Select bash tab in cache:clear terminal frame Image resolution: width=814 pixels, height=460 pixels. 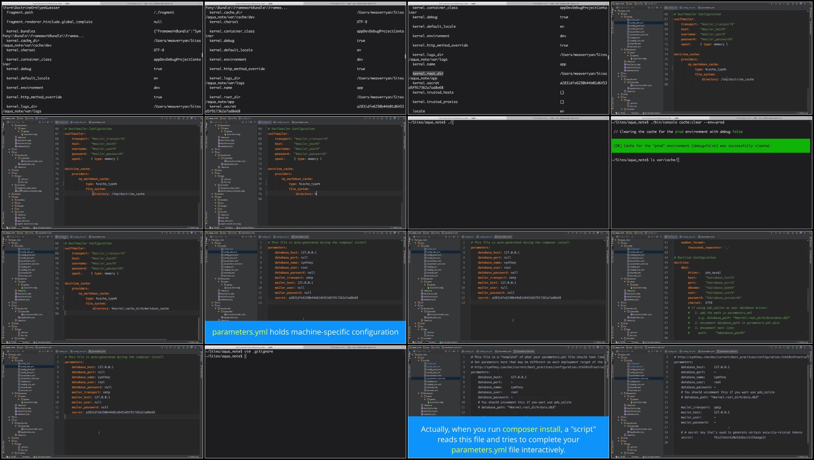[x=661, y=118]
